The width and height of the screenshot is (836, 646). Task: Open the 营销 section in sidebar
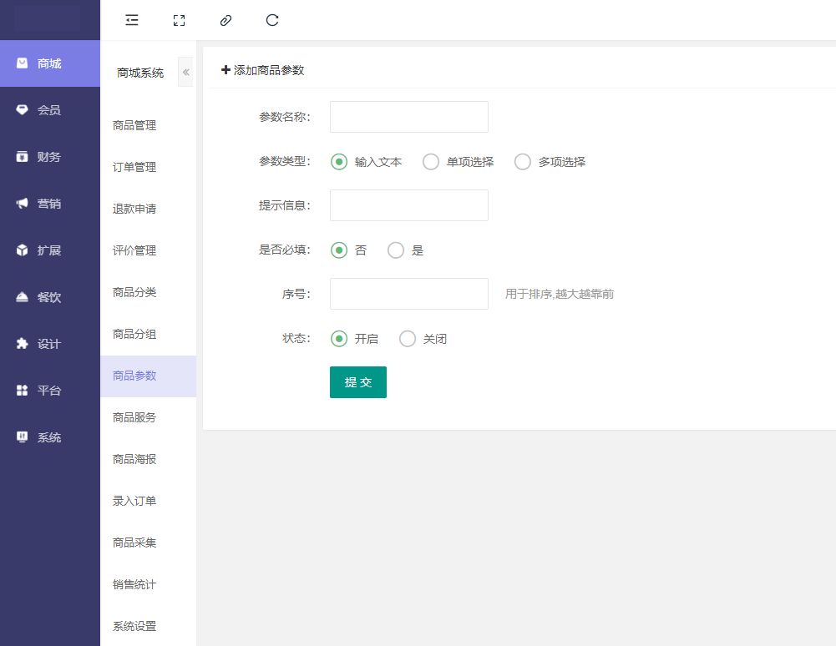tap(49, 204)
